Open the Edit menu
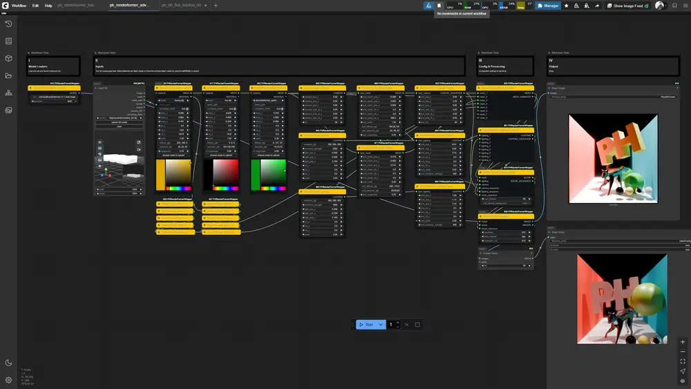Image resolution: width=691 pixels, height=389 pixels. coord(35,6)
